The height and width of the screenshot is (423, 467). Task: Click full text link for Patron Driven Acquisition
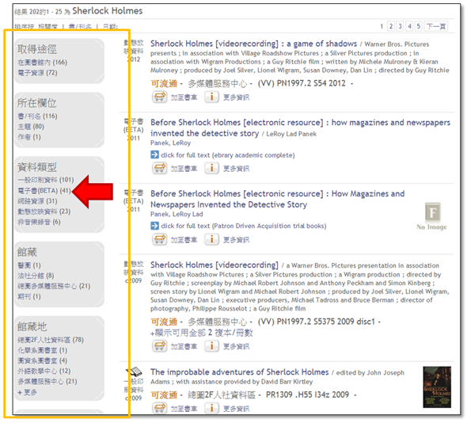(x=244, y=226)
